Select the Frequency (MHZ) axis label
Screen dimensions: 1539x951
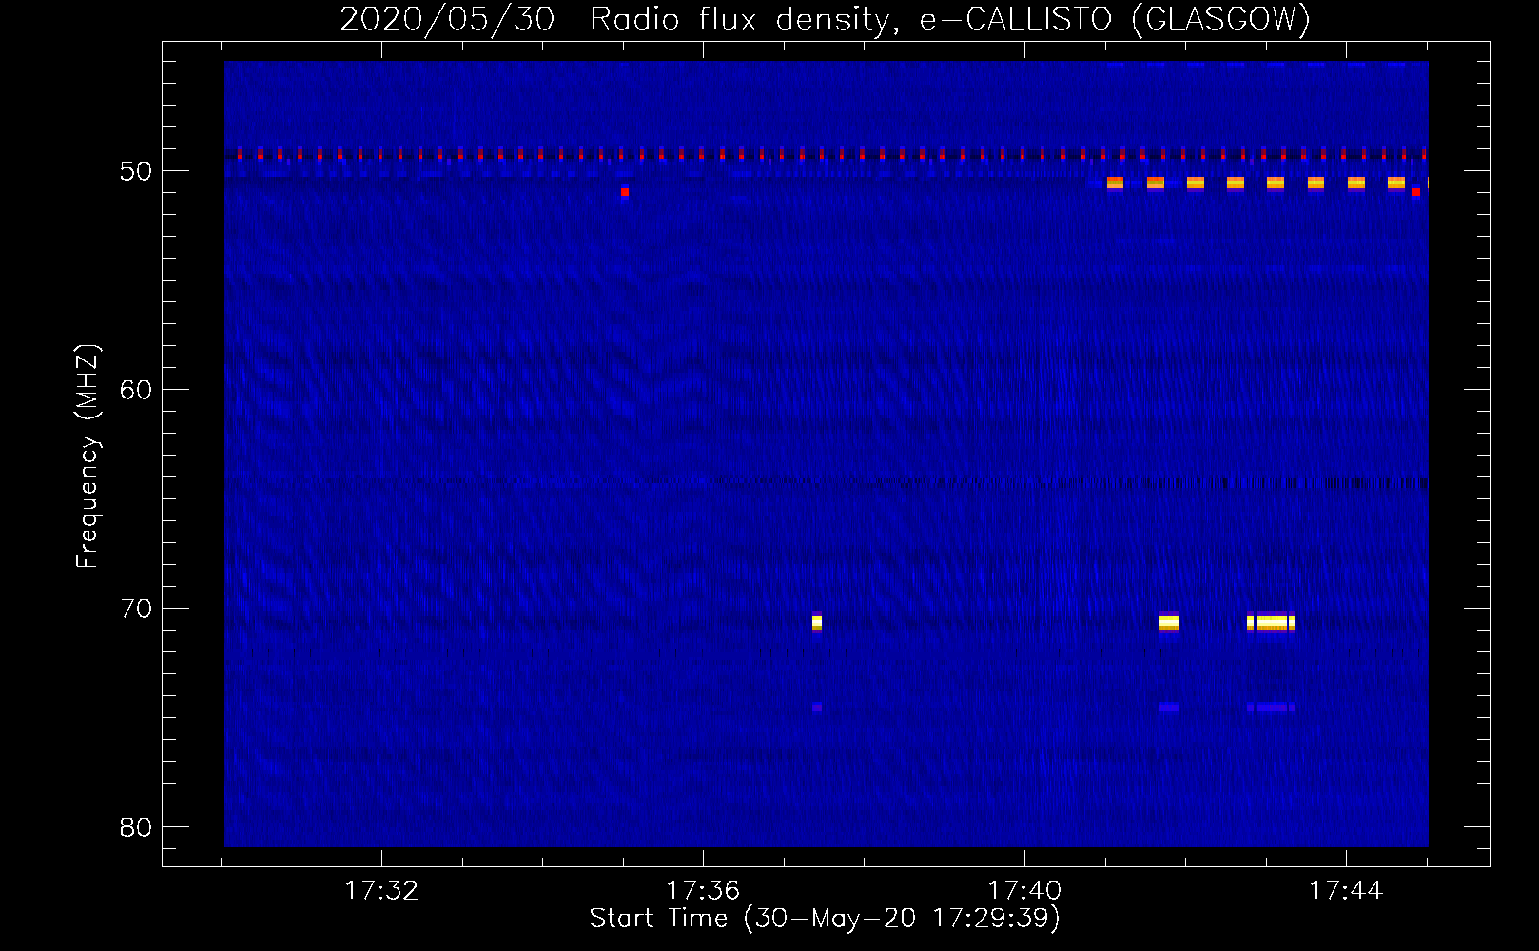click(x=88, y=456)
